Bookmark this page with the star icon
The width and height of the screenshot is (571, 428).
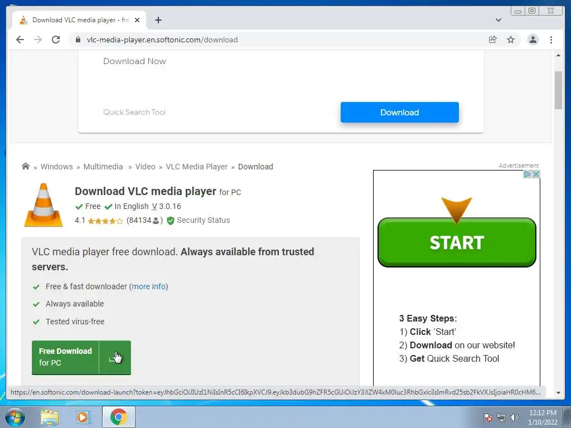click(x=511, y=40)
